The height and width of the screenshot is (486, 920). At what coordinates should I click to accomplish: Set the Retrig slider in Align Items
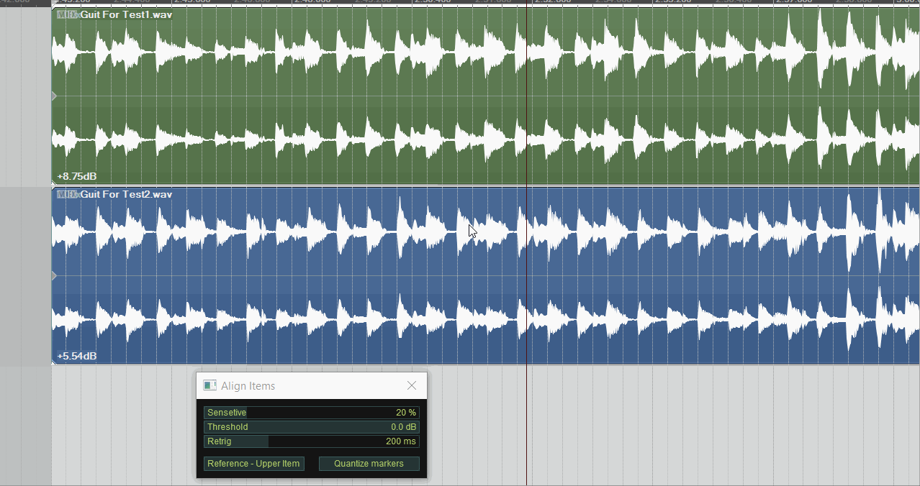(x=311, y=441)
